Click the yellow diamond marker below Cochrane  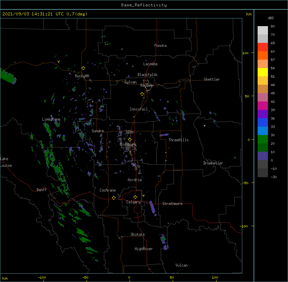[x=114, y=198]
